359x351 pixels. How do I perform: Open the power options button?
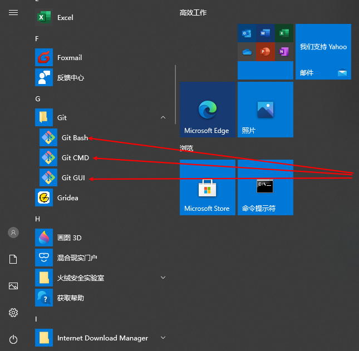click(13, 339)
